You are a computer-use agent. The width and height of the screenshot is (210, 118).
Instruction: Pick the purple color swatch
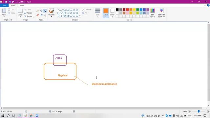148,10
